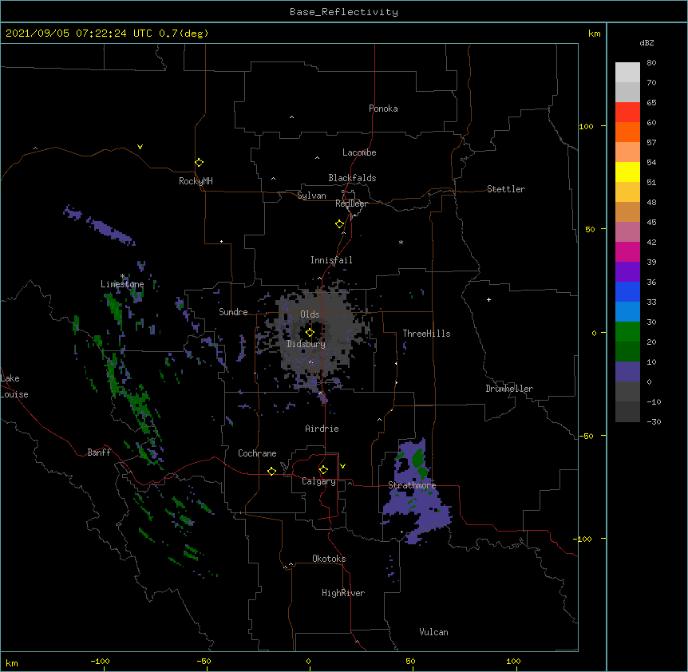
Task: Click the Stettler city label
Action: pyautogui.click(x=506, y=189)
